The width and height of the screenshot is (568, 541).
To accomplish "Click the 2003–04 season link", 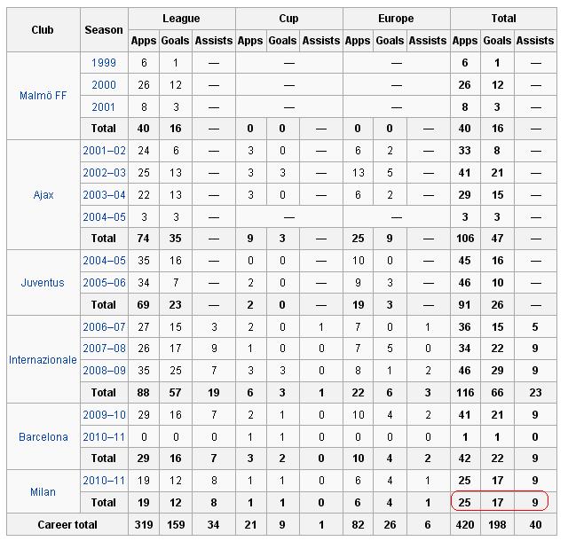I will [x=104, y=195].
